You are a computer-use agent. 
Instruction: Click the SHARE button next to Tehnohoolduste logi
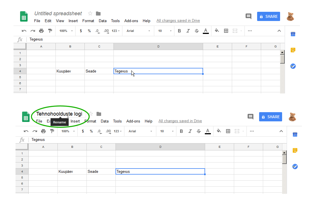click(270, 117)
